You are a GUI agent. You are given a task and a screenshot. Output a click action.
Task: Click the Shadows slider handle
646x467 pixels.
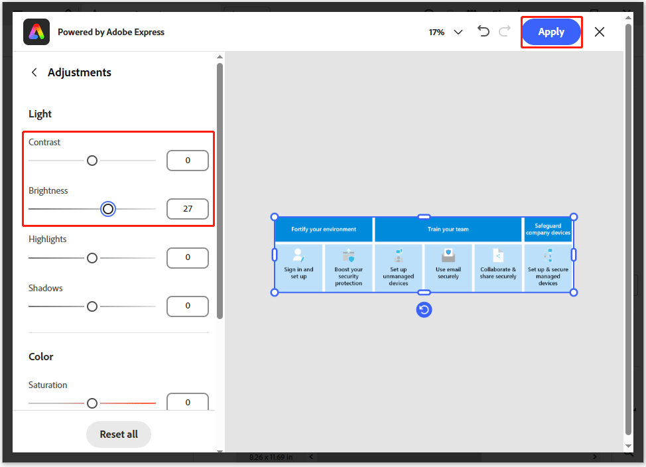92,306
